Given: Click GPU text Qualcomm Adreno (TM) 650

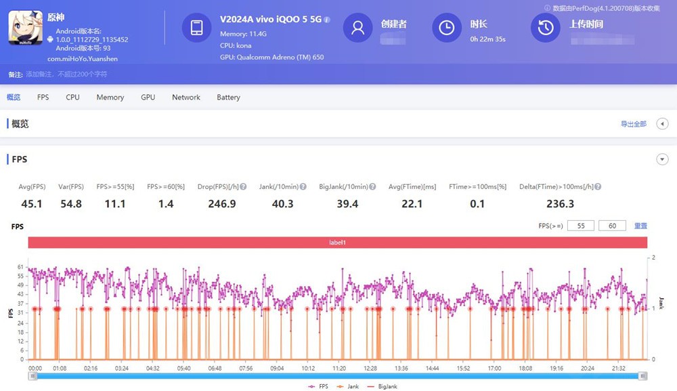Looking at the screenshot, I should (271, 57).
